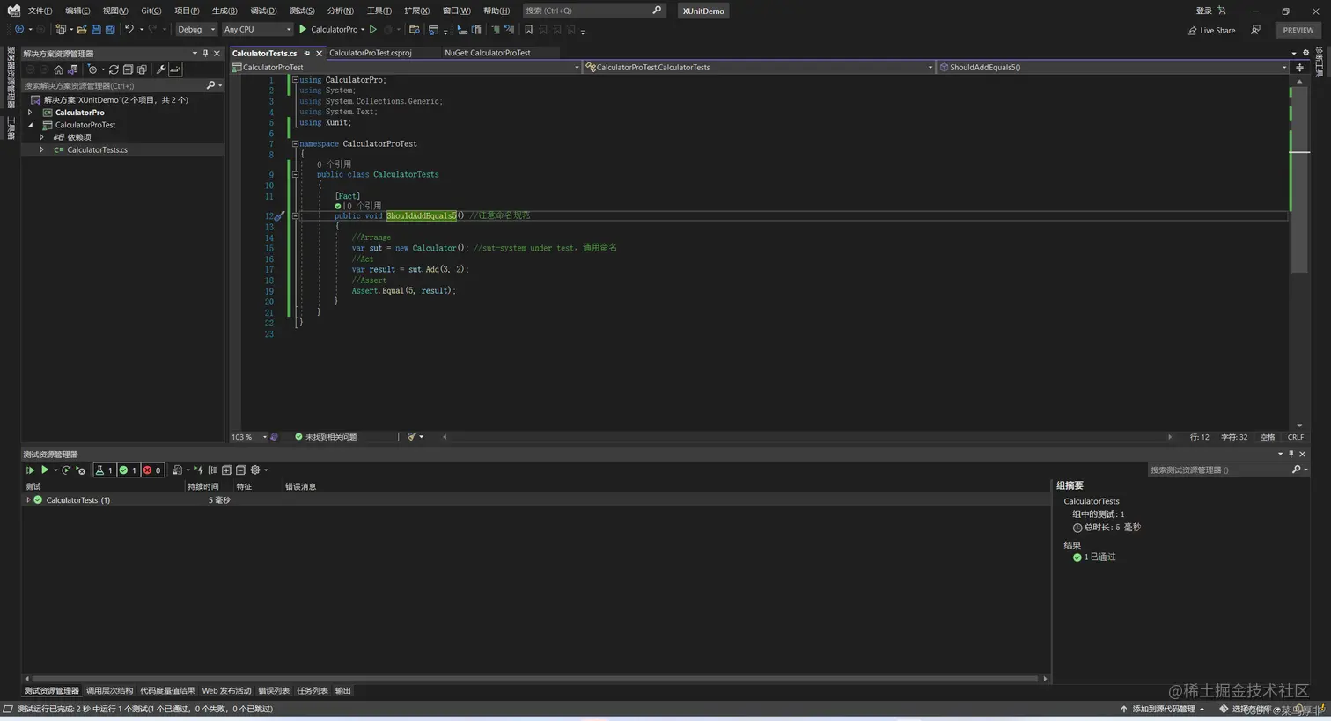
Task: Open 103 % zoom level dropdown
Action: [x=249, y=437]
